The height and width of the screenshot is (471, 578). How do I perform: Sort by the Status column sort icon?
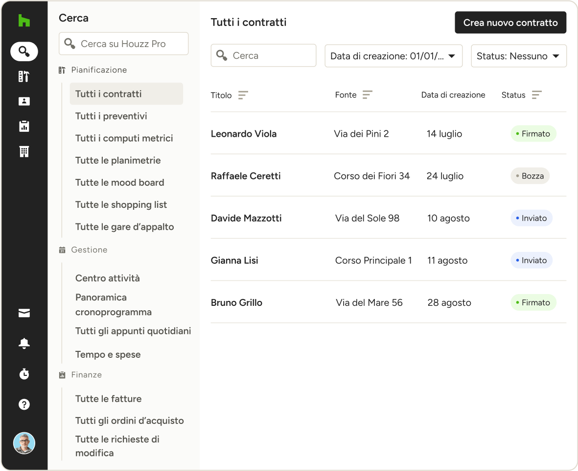pyautogui.click(x=536, y=95)
